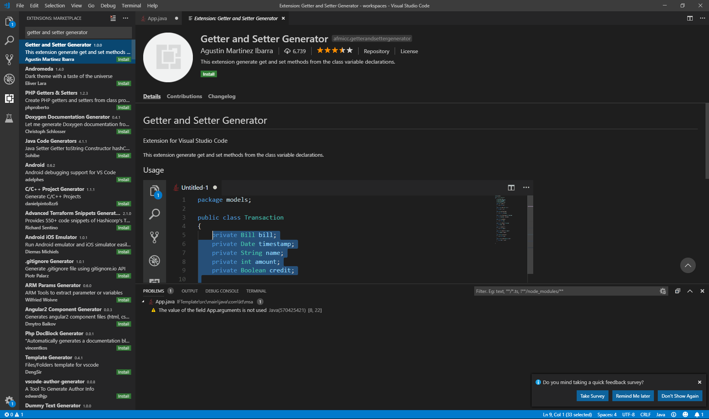Open the Test beaker view
709x419 pixels.
(9, 118)
